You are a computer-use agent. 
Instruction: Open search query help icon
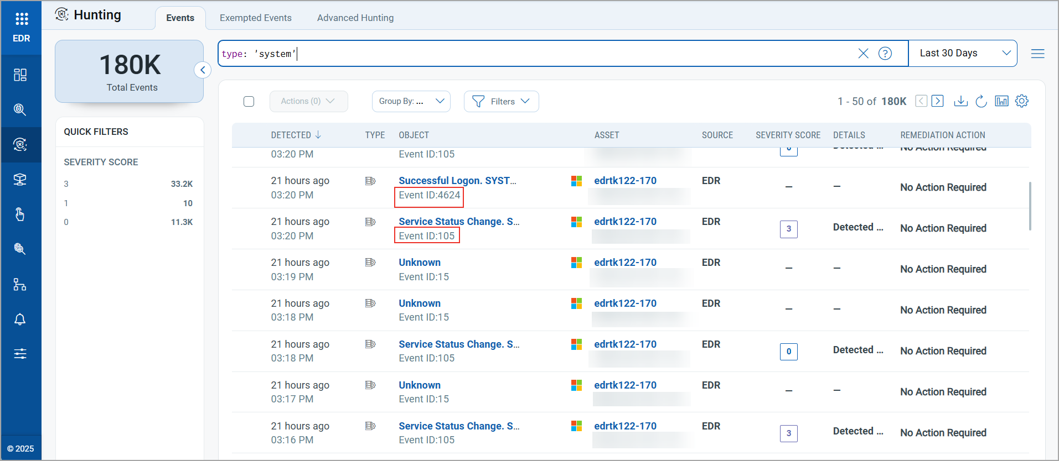pos(885,54)
